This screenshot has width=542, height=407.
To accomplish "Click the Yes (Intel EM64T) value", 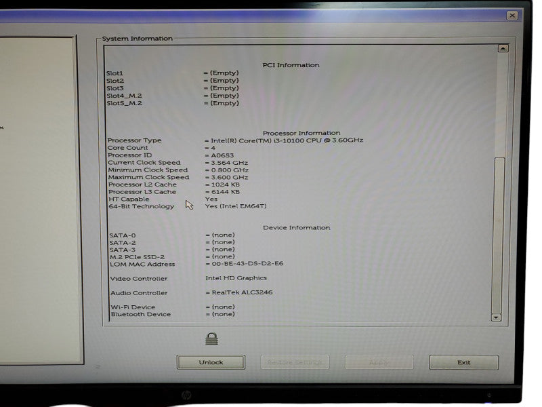I will pos(236,206).
